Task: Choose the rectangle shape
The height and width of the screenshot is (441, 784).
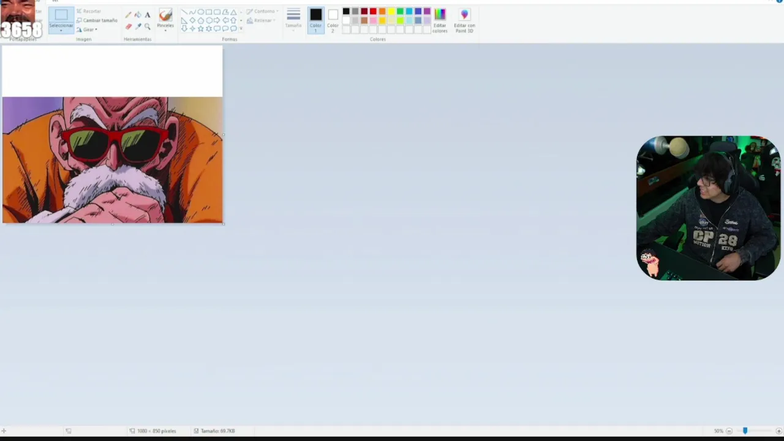Action: tap(209, 12)
